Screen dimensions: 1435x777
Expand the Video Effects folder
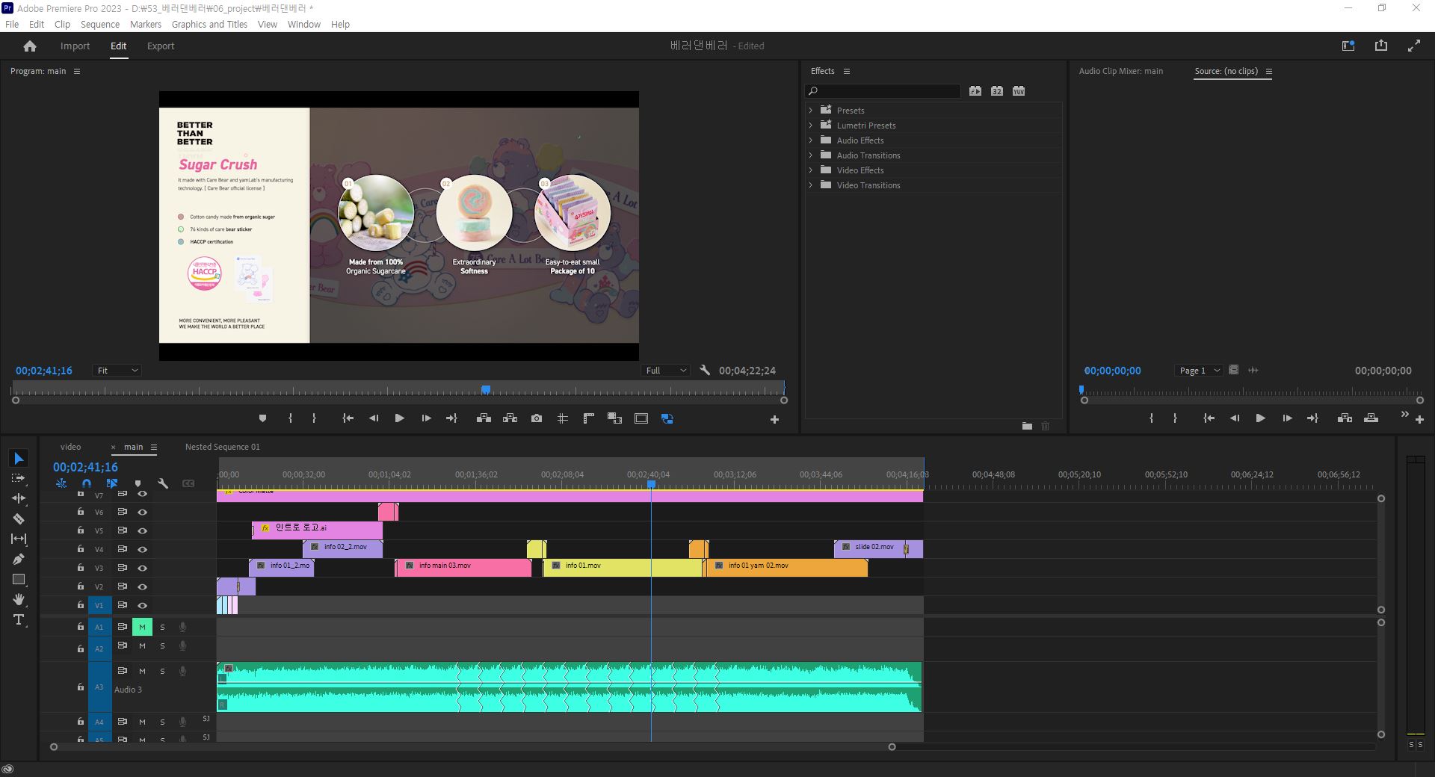(x=810, y=170)
